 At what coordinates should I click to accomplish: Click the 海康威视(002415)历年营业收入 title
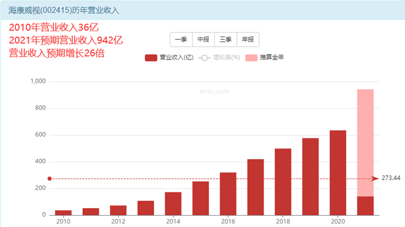[64, 10]
